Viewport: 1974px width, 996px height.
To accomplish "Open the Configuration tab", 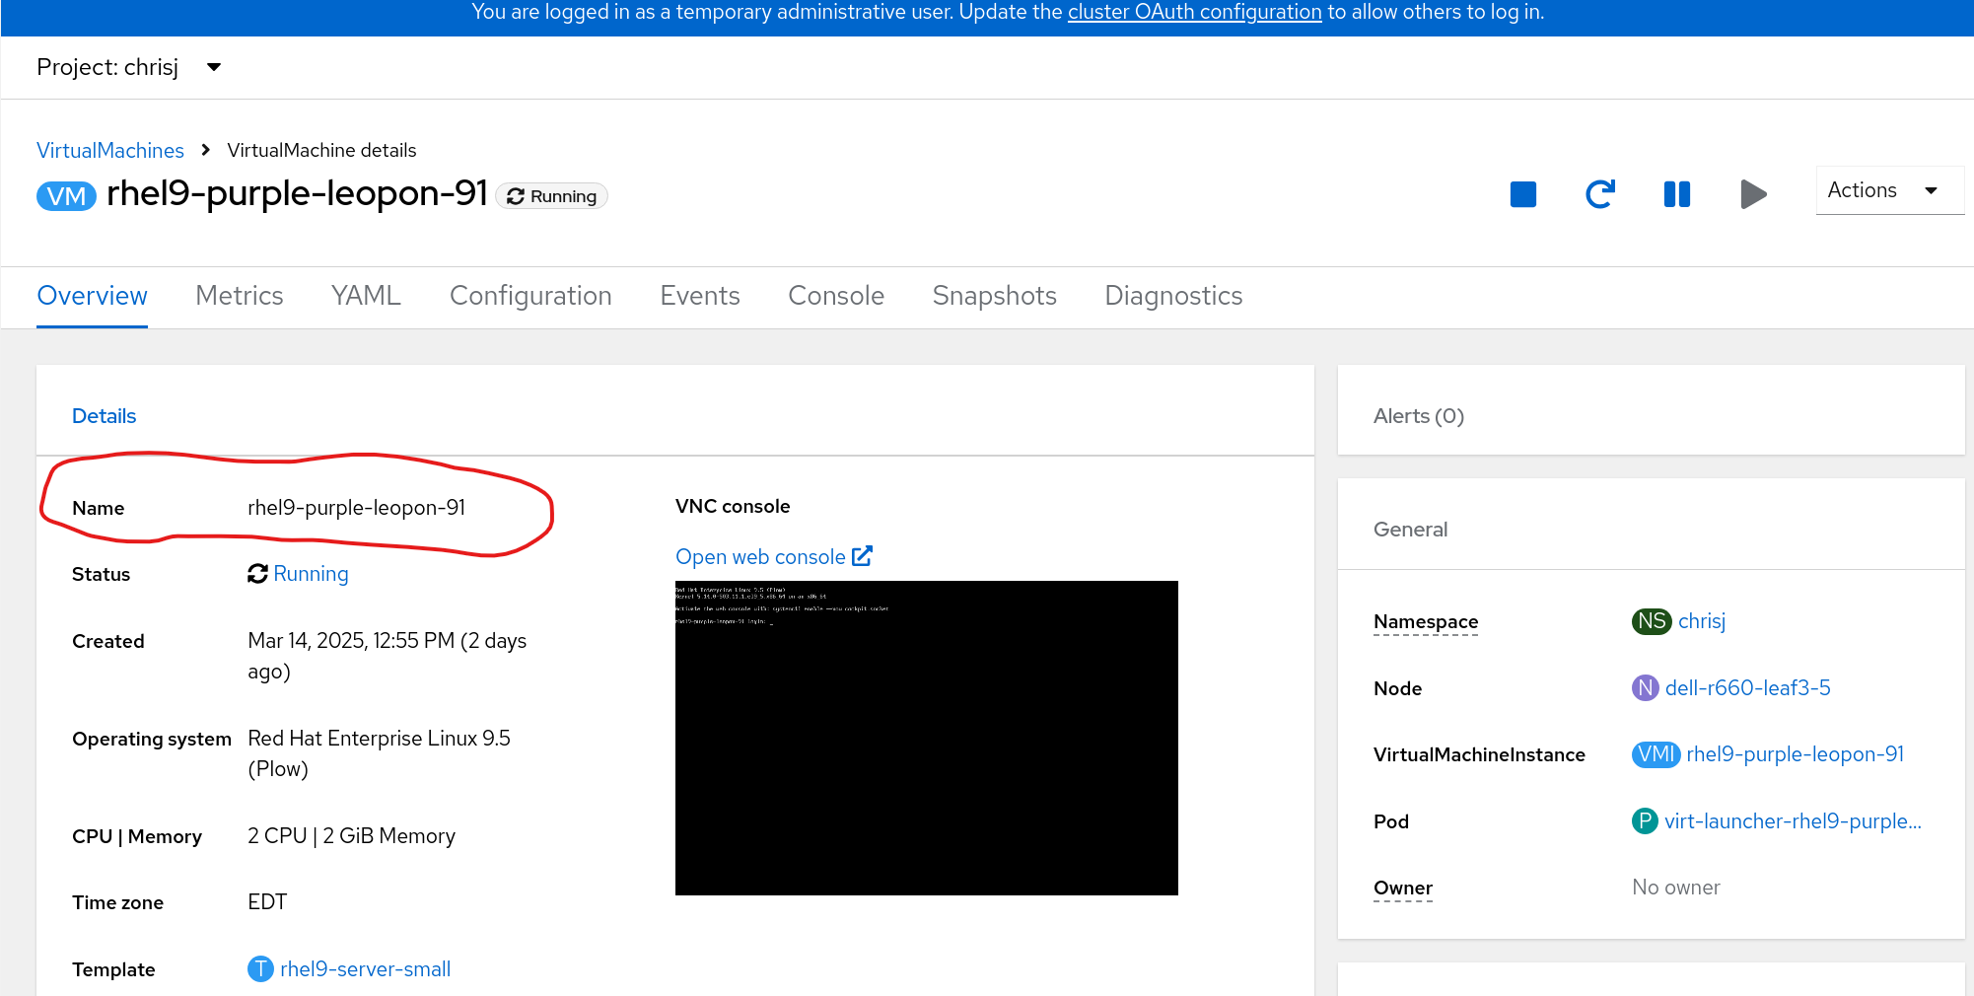I will tap(530, 296).
